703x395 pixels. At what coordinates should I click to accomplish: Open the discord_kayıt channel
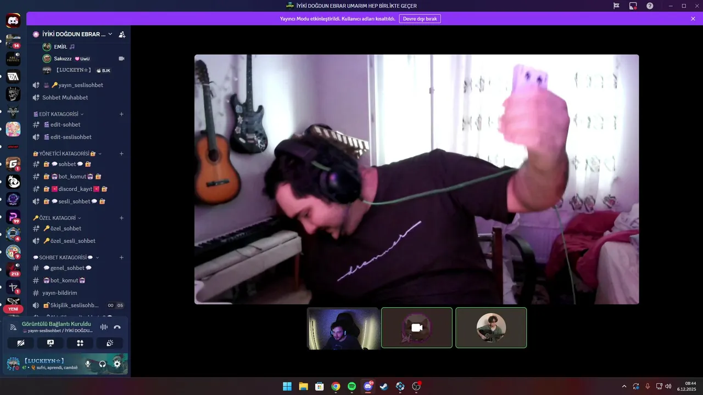click(x=79, y=189)
